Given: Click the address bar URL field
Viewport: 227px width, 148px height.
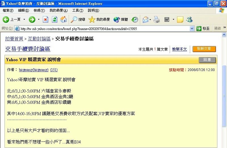Looking at the screenshot, I should [102, 29].
